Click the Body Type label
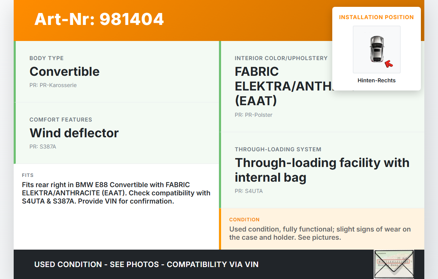438x279 pixels. (x=47, y=58)
